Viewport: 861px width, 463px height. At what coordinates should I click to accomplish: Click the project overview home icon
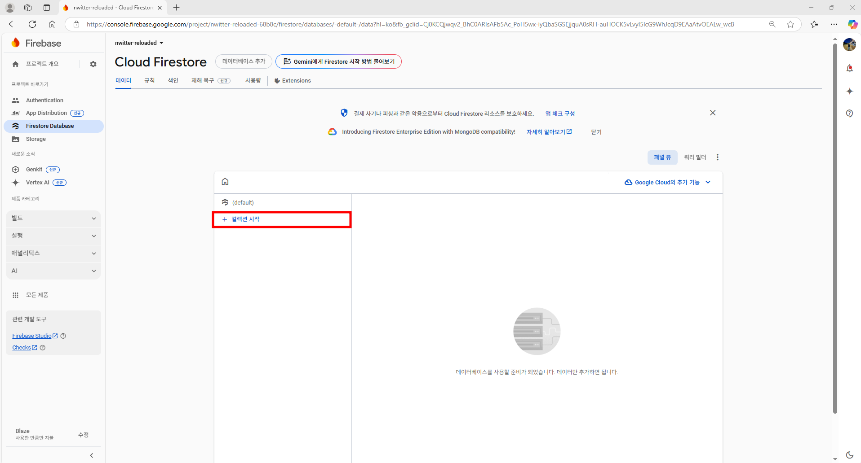[x=16, y=64]
